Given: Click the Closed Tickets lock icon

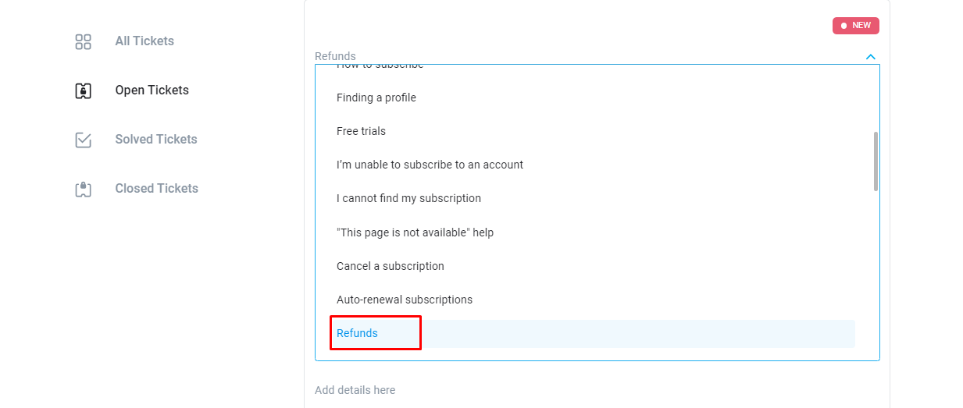Looking at the screenshot, I should (83, 189).
